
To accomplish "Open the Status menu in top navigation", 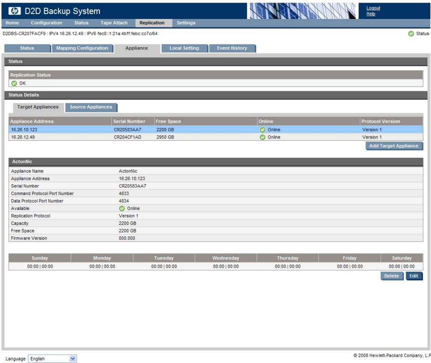I will pyautogui.click(x=81, y=23).
